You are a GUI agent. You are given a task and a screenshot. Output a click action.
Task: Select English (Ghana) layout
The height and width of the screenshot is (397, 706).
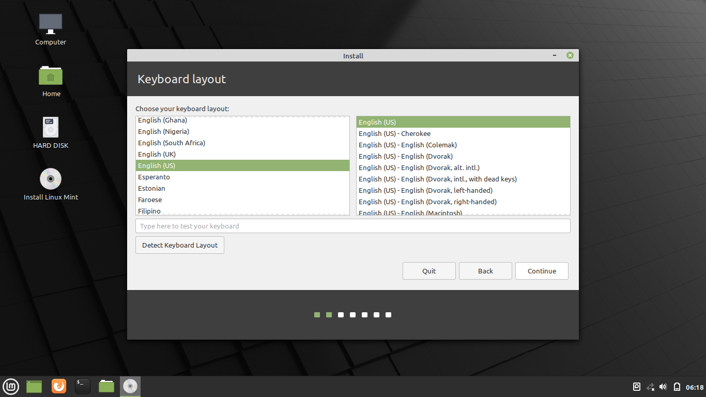242,120
